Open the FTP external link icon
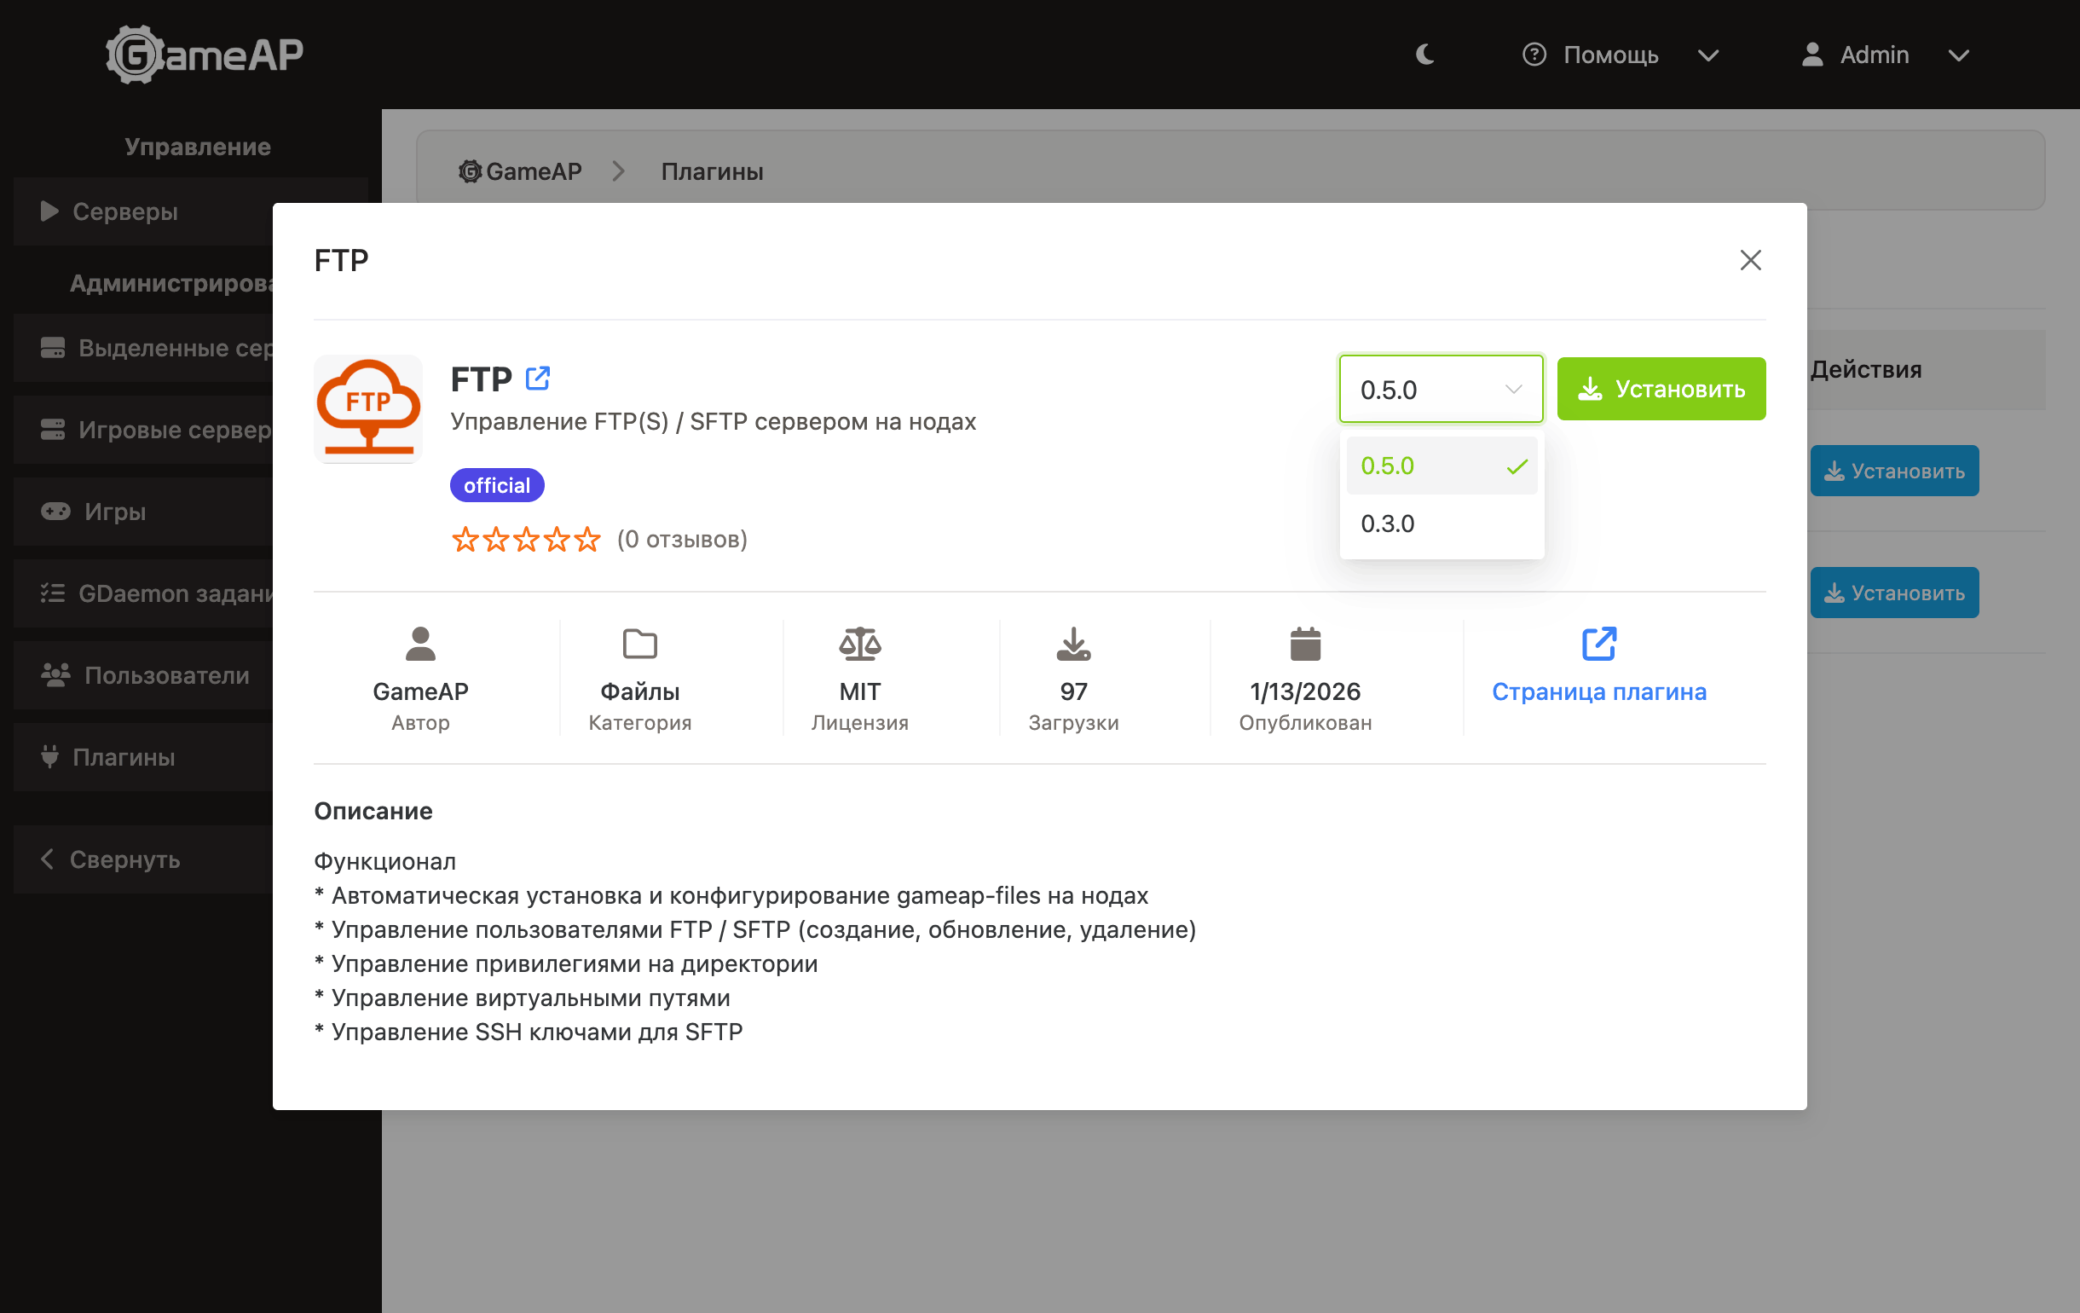The image size is (2080, 1313). 539,378
